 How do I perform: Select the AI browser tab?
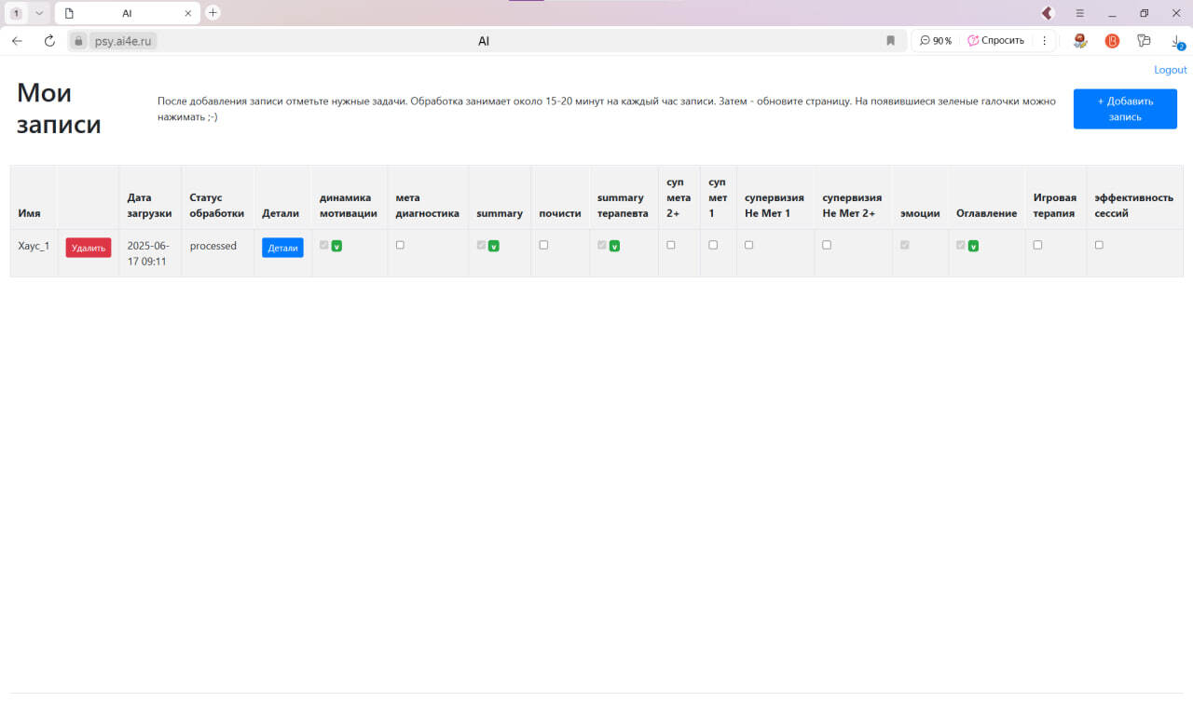tap(127, 13)
